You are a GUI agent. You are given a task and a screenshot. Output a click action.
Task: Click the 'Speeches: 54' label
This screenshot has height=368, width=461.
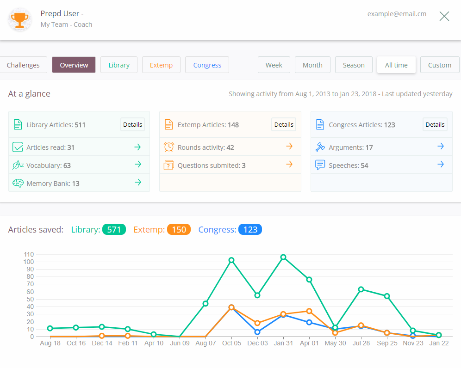pyautogui.click(x=349, y=166)
